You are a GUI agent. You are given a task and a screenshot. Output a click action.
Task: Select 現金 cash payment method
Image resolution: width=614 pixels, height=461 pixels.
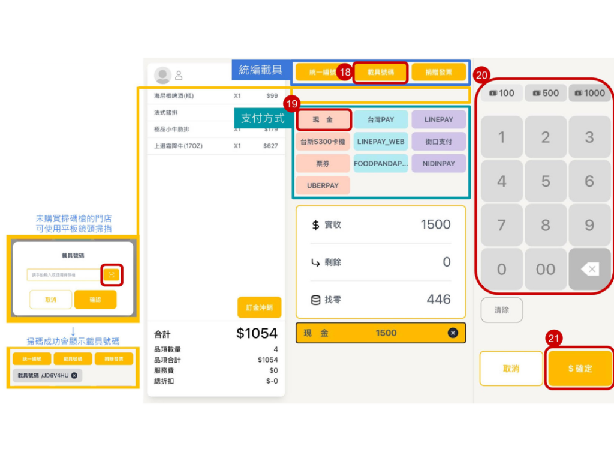[323, 119]
